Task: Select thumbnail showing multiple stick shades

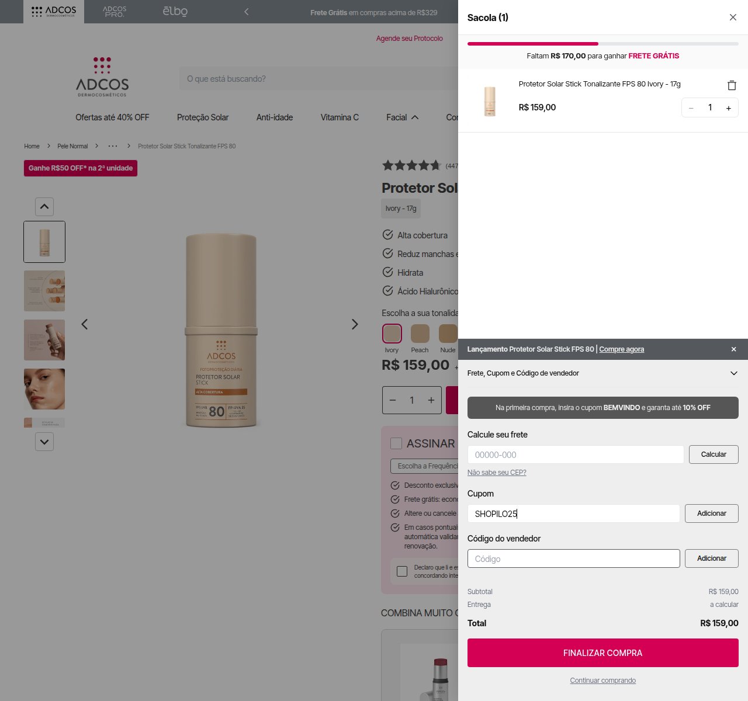Action: pos(44,291)
